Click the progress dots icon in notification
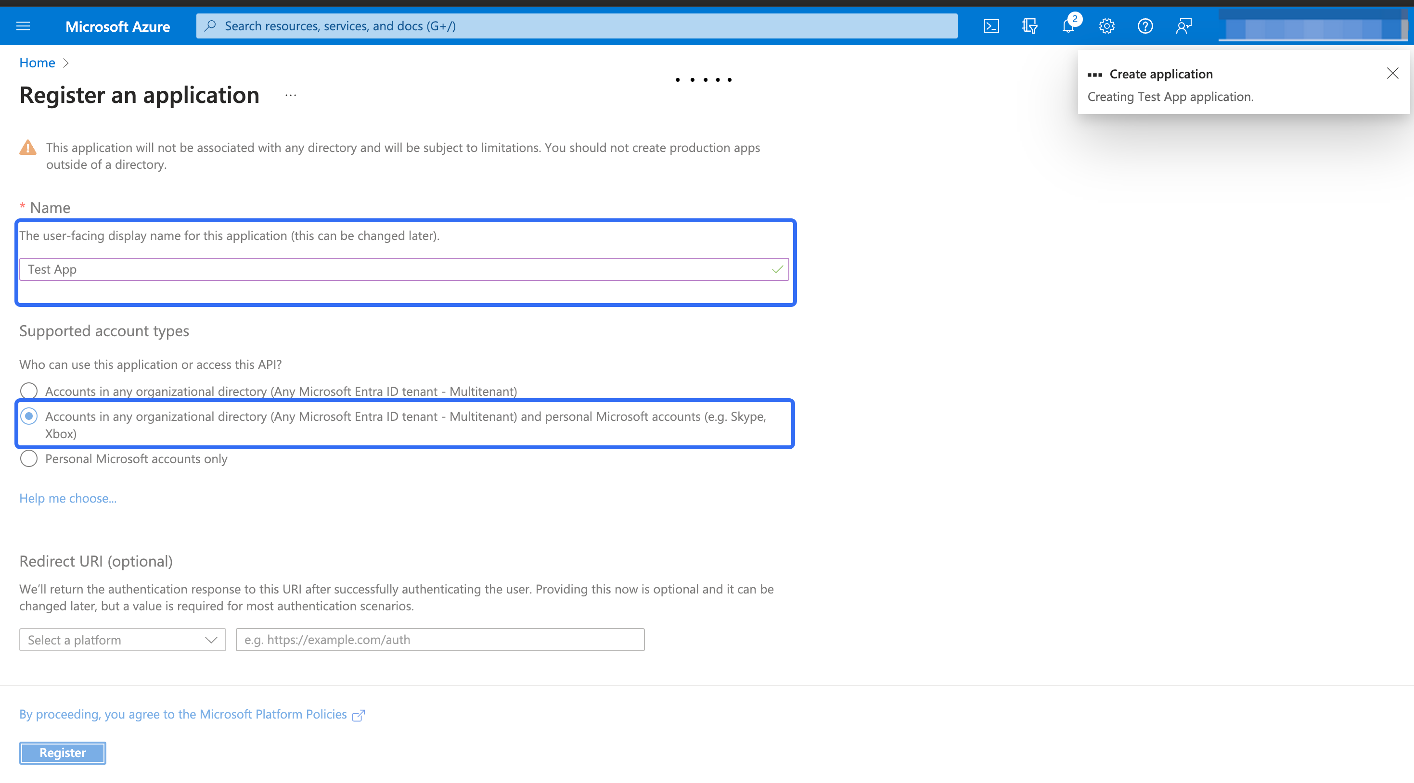This screenshot has height=783, width=1414. pos(1094,75)
